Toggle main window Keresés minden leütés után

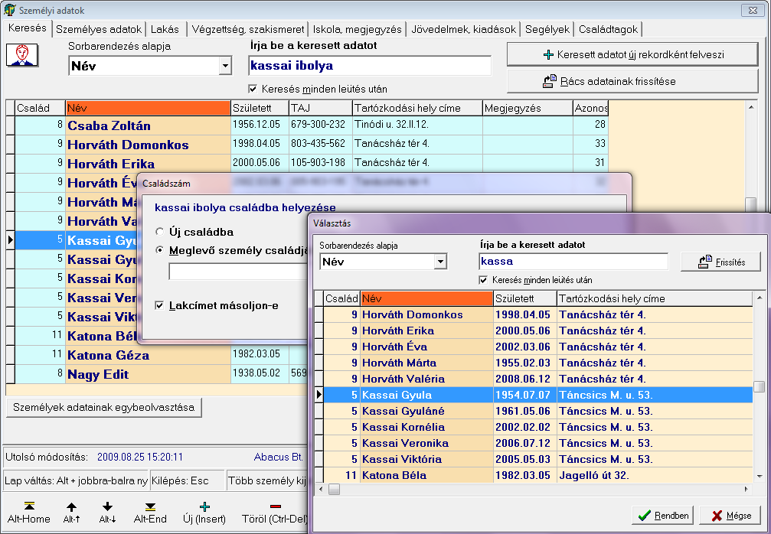(x=253, y=89)
